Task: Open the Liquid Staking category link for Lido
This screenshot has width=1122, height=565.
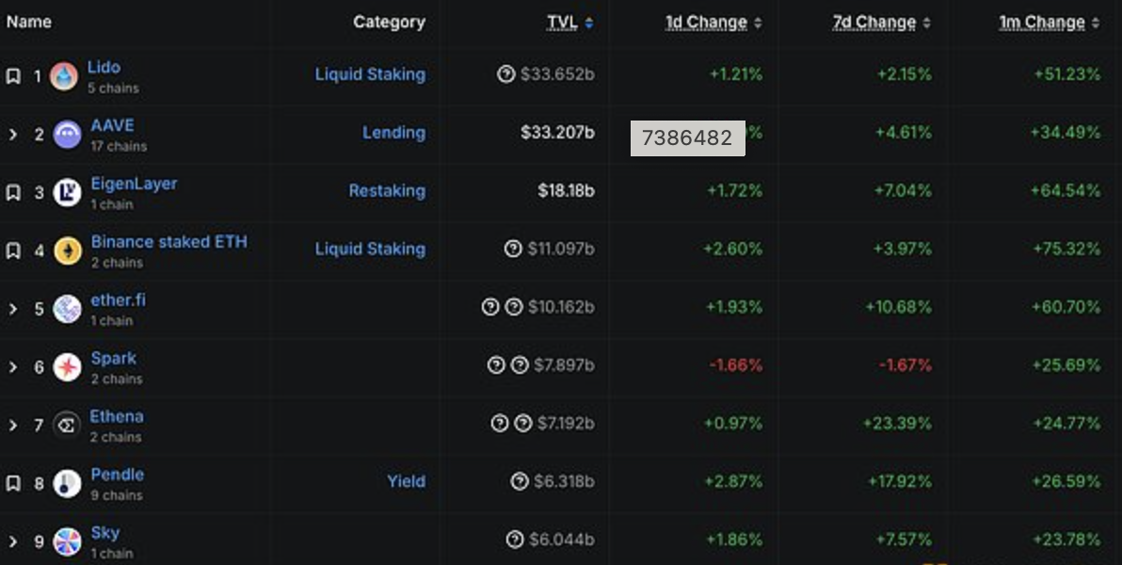Action: [370, 74]
